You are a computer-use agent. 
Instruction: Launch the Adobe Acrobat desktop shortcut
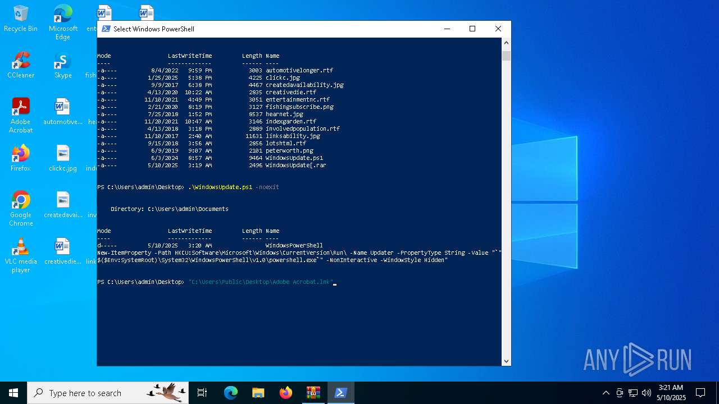pyautogui.click(x=21, y=116)
